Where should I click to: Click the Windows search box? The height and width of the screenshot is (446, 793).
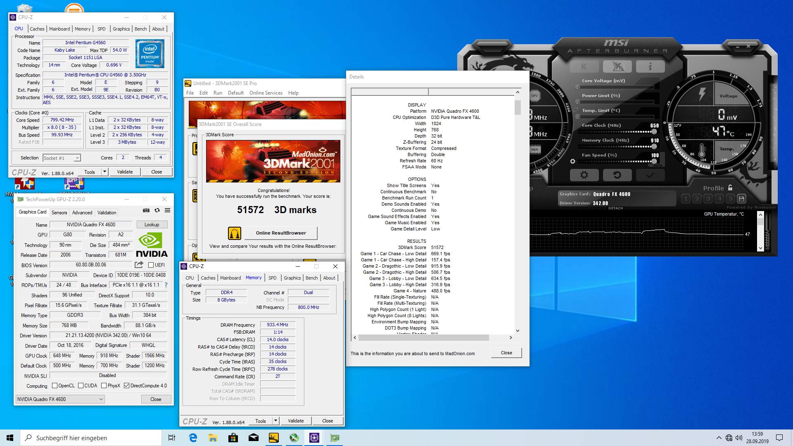coord(91,438)
